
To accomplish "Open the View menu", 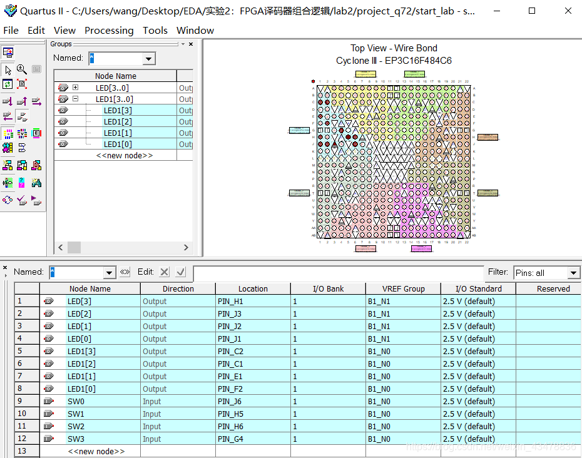I will click(x=64, y=31).
